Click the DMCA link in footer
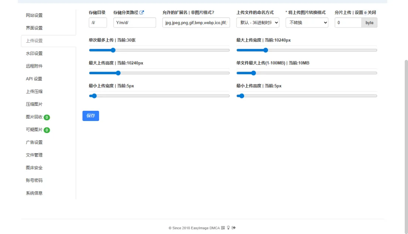 click(x=215, y=228)
